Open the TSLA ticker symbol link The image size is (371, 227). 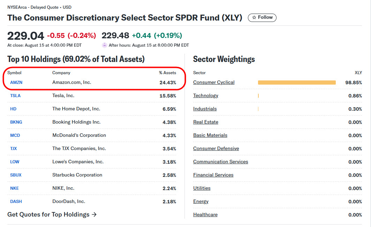(x=15, y=96)
